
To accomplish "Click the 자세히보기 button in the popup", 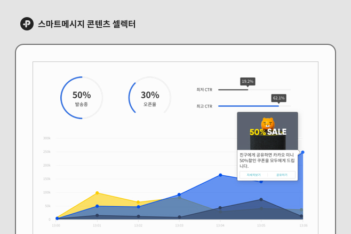I will (x=253, y=175).
